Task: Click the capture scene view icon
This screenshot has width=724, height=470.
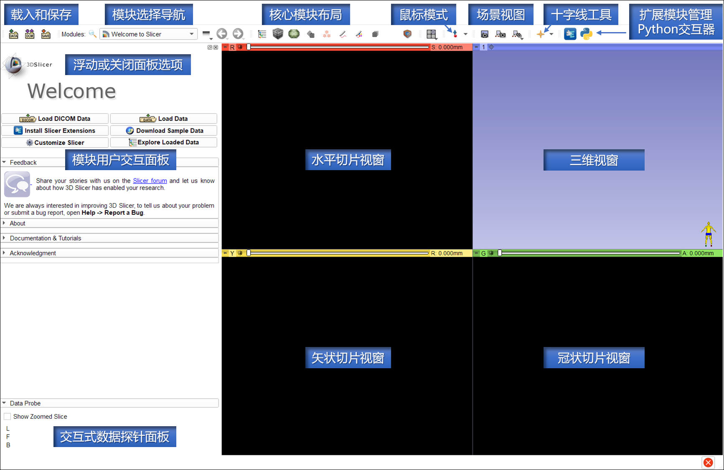Action: [x=501, y=34]
